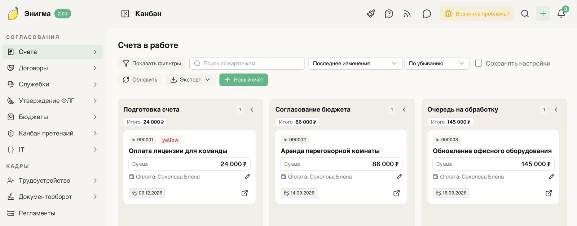Expand the Бюджеты chevron
The image size is (577, 226).
pos(95,117)
